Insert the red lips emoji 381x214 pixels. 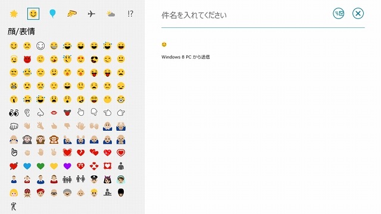point(54,112)
